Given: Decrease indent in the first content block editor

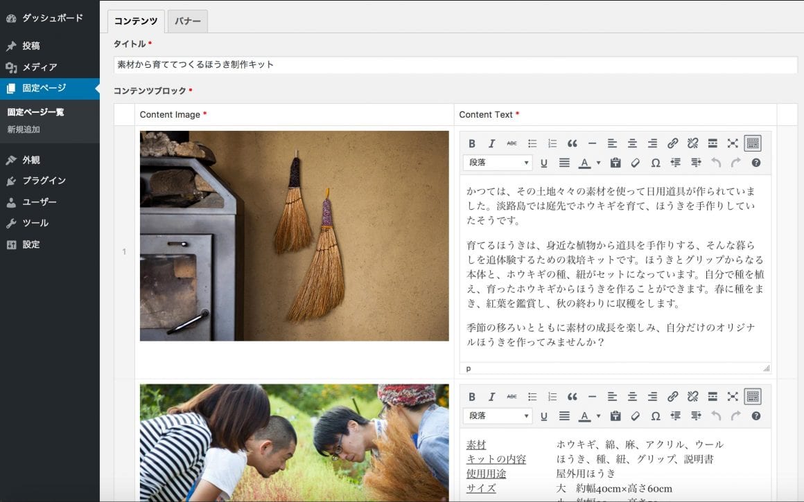Looking at the screenshot, I should coord(675,163).
